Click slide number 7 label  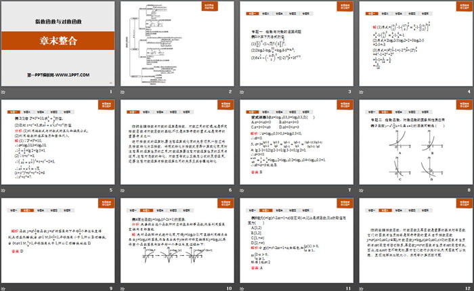[x=350, y=189]
